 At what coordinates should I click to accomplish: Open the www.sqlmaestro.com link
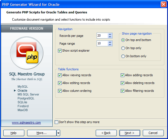coord(26,123)
